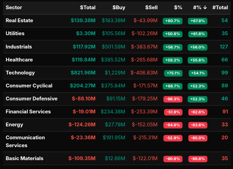Sort by the #Total column header

220,8
